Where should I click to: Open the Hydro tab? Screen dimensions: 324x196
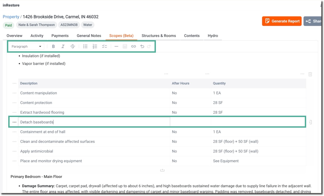click(x=213, y=36)
